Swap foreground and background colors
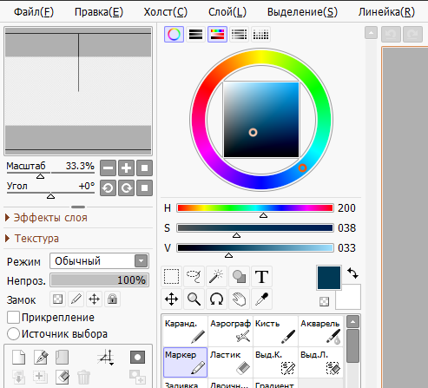 352,273
